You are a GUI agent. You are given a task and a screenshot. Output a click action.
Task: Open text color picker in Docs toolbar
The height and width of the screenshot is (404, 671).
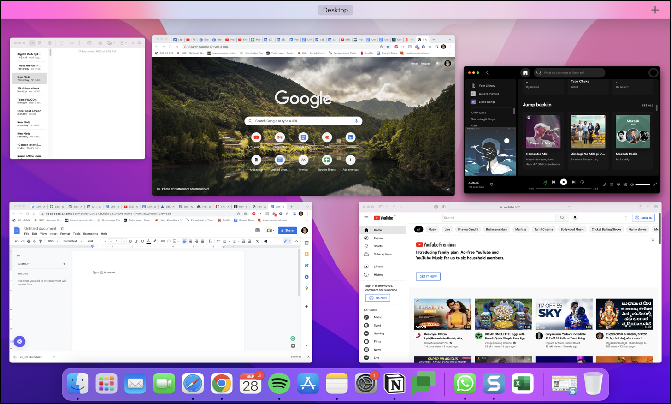click(x=148, y=241)
